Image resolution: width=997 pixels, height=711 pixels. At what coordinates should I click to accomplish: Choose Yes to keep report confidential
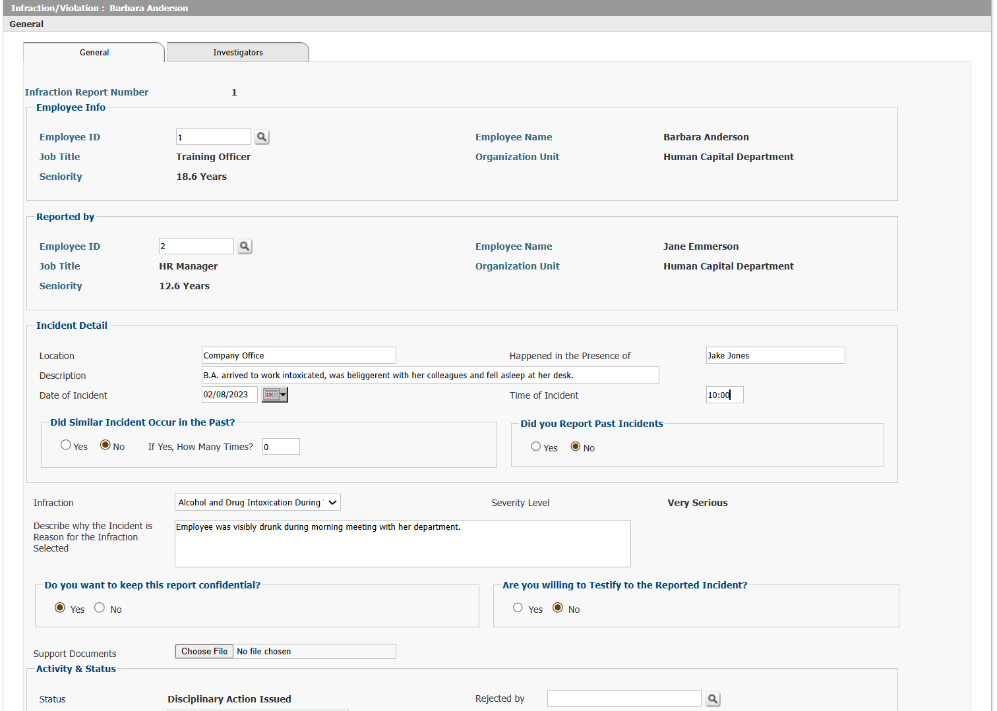(60, 608)
